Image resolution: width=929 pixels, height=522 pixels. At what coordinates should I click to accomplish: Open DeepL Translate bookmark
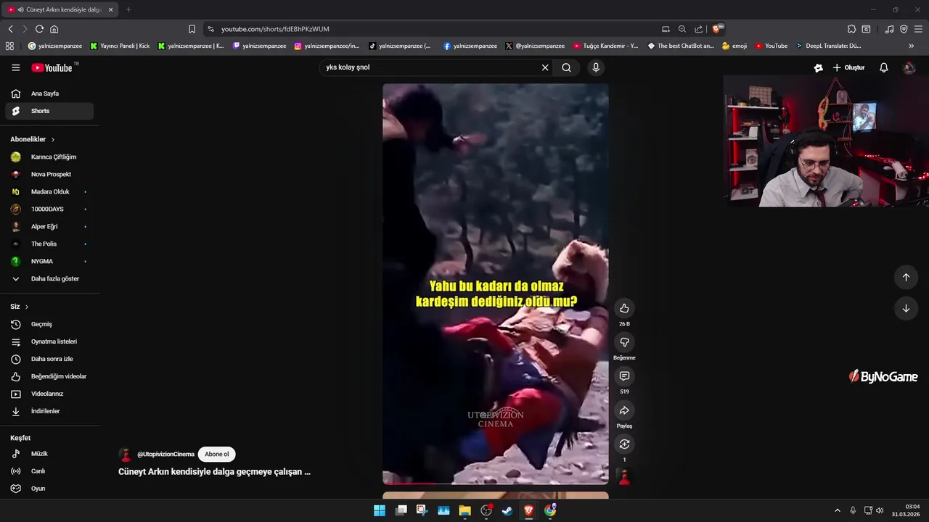click(828, 46)
